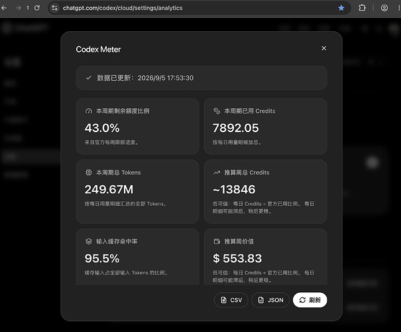Click the trend icon on estimated Credits card
The height and width of the screenshot is (332, 401).
[x=217, y=173]
